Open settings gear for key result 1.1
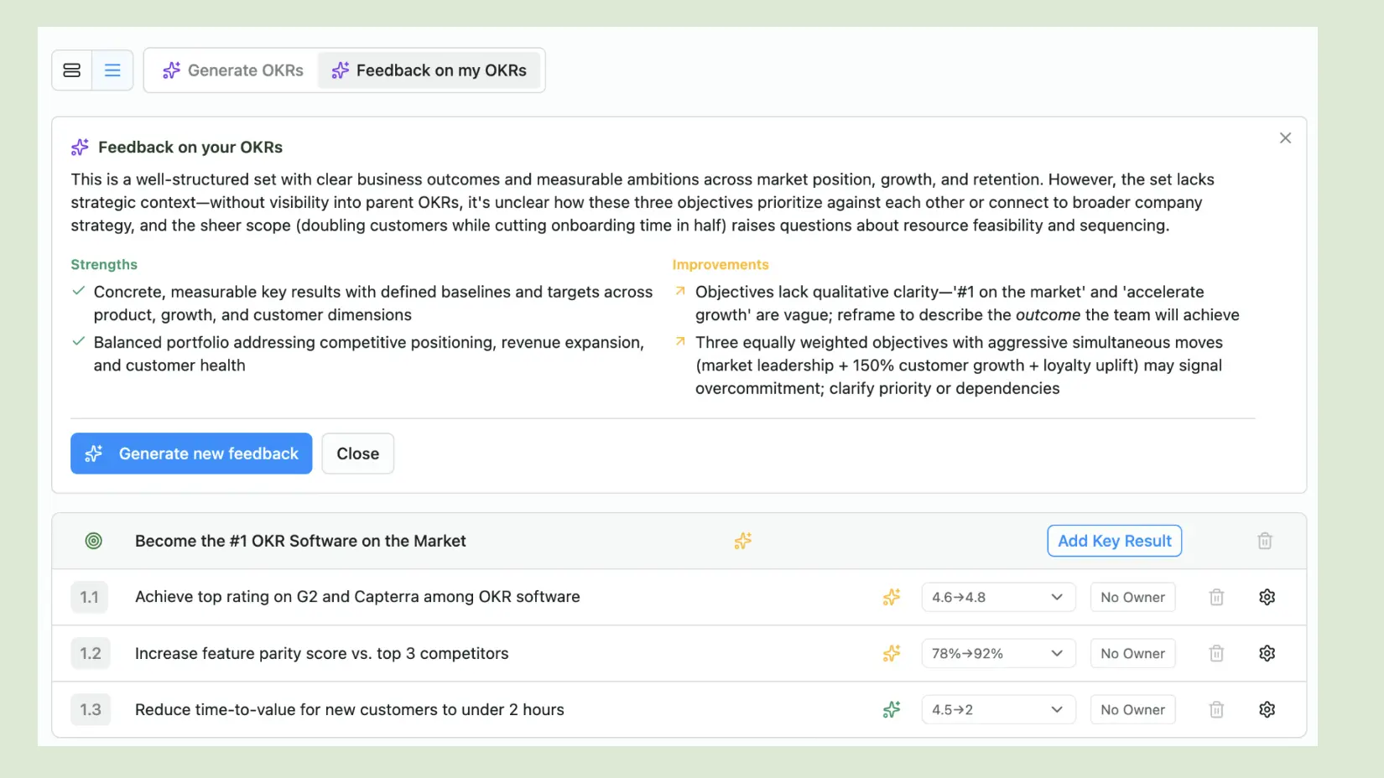 [x=1267, y=597]
